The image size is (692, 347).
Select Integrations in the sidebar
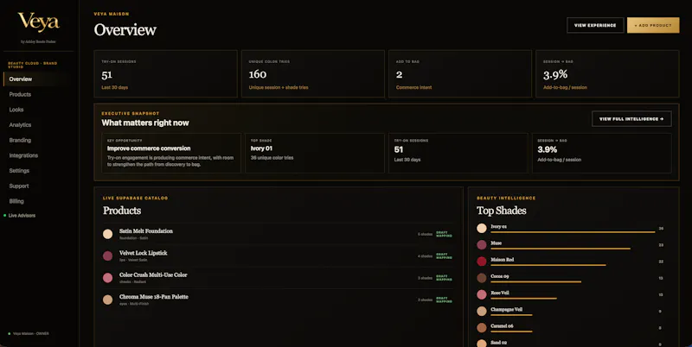[x=23, y=155]
